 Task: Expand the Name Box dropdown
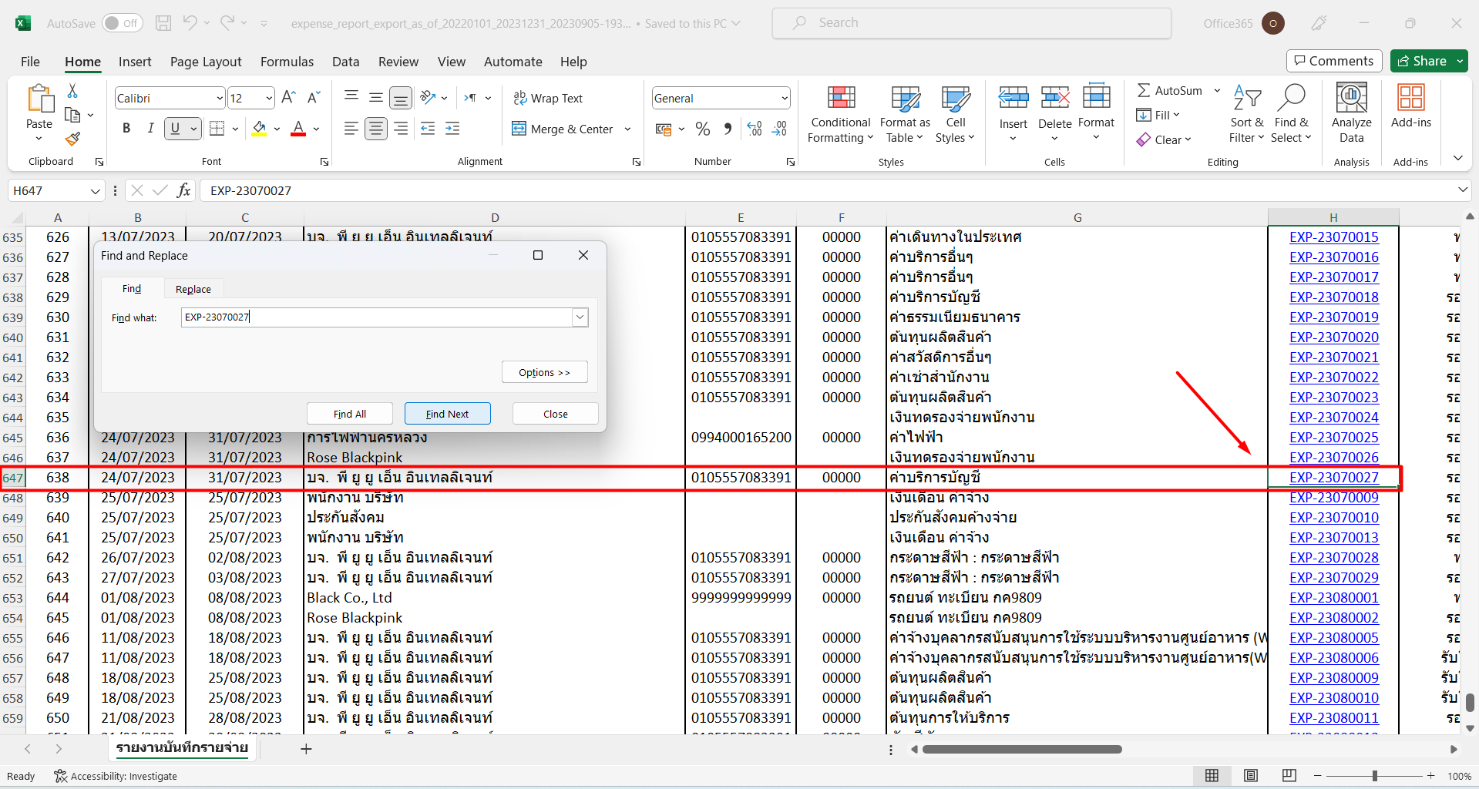(95, 190)
